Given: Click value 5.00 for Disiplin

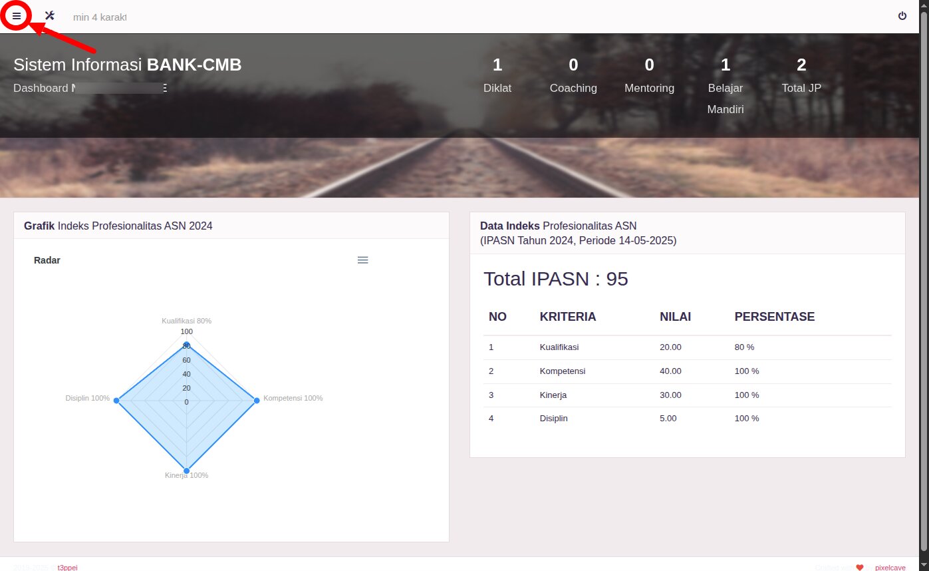Looking at the screenshot, I should coord(668,419).
